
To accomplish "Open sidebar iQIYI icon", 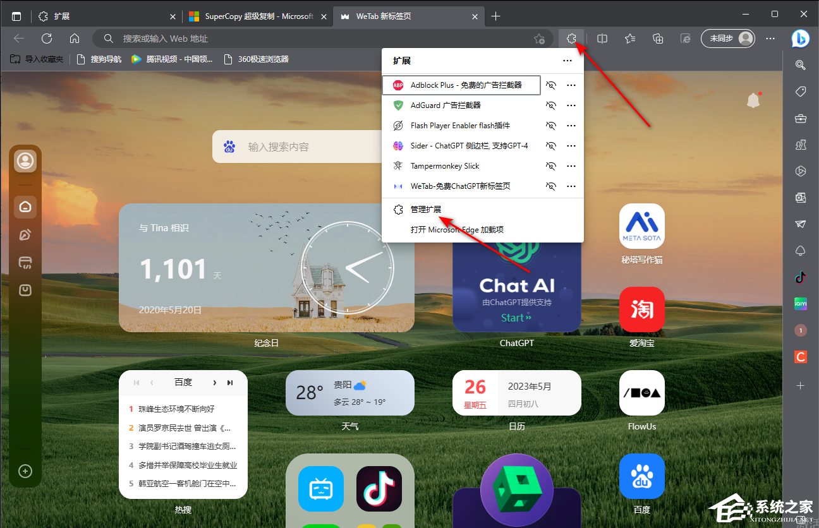I will [x=801, y=304].
